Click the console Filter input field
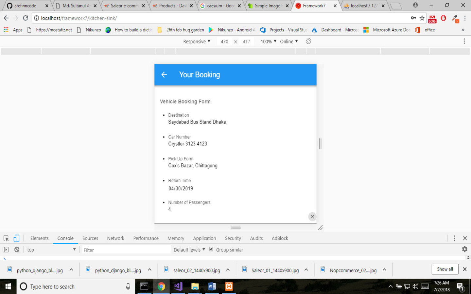 click(x=126, y=250)
